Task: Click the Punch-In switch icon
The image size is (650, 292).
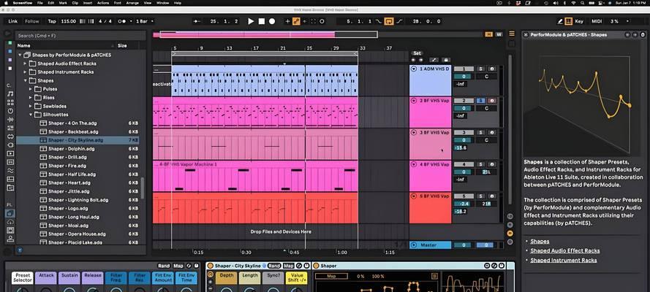Action: click(x=379, y=21)
